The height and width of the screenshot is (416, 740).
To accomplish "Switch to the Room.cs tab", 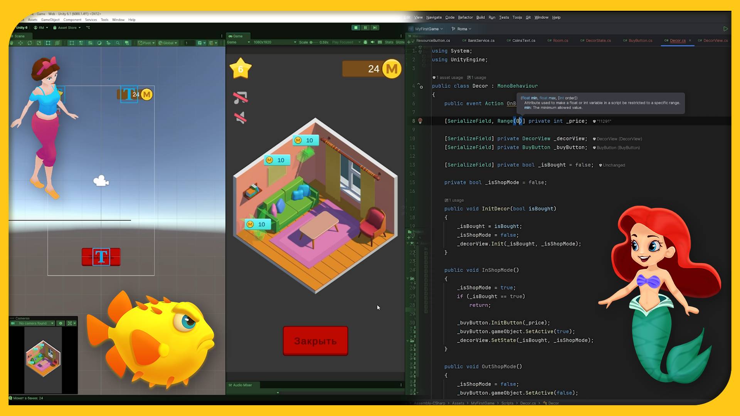I will click(x=558, y=40).
